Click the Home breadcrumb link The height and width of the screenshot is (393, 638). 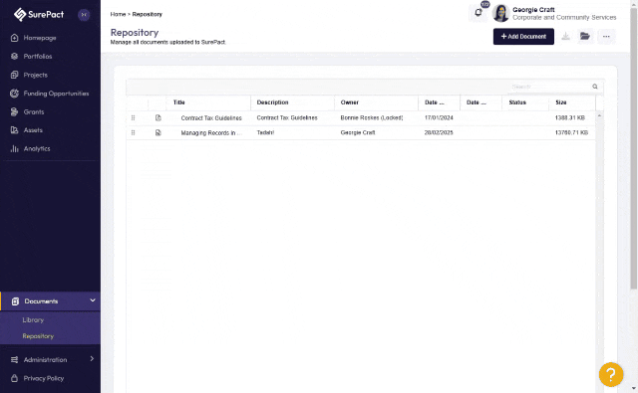click(x=118, y=14)
